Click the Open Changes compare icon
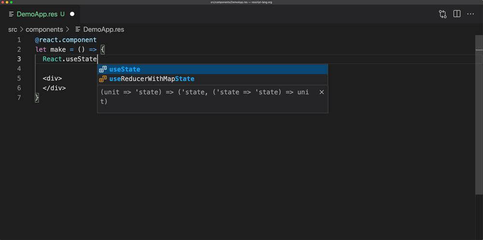This screenshot has height=240, width=483. pos(442,14)
